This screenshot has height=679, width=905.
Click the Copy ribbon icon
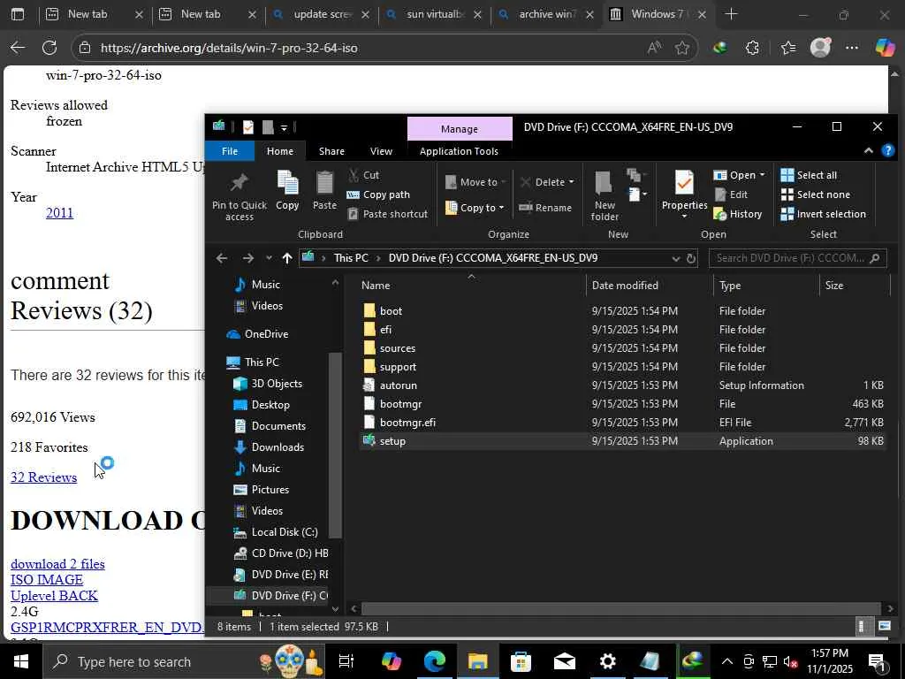(x=287, y=191)
